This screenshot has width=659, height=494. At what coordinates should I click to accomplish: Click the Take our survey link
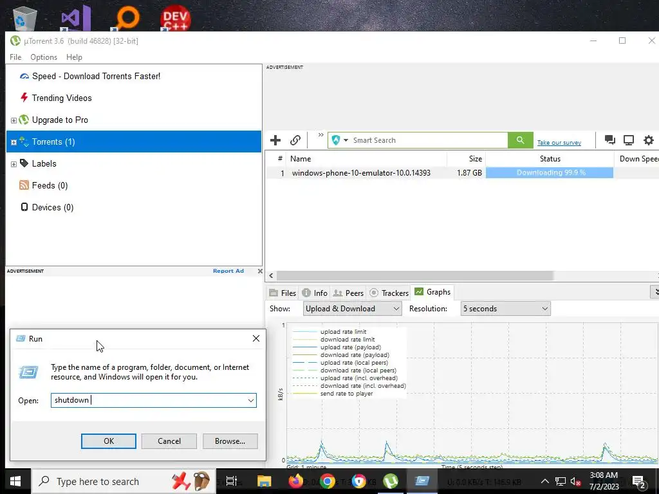point(559,143)
